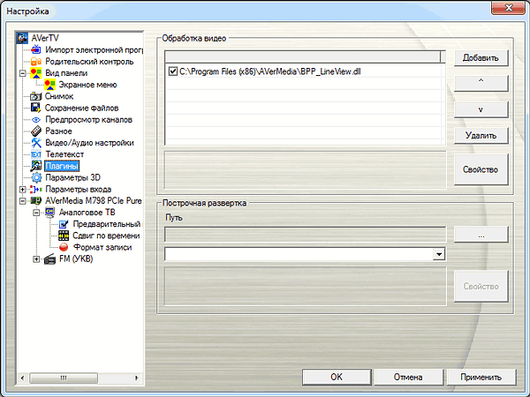Screen dimensions: 530x397
Task: Close the Настройка dialog window
Action: coord(508,7)
